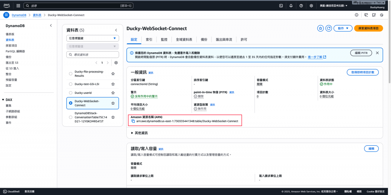Open 儀表板 in the sidebar
The width and height of the screenshot is (391, 195).
click(x=10, y=34)
